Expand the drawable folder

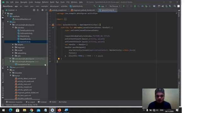click(x=10, y=73)
